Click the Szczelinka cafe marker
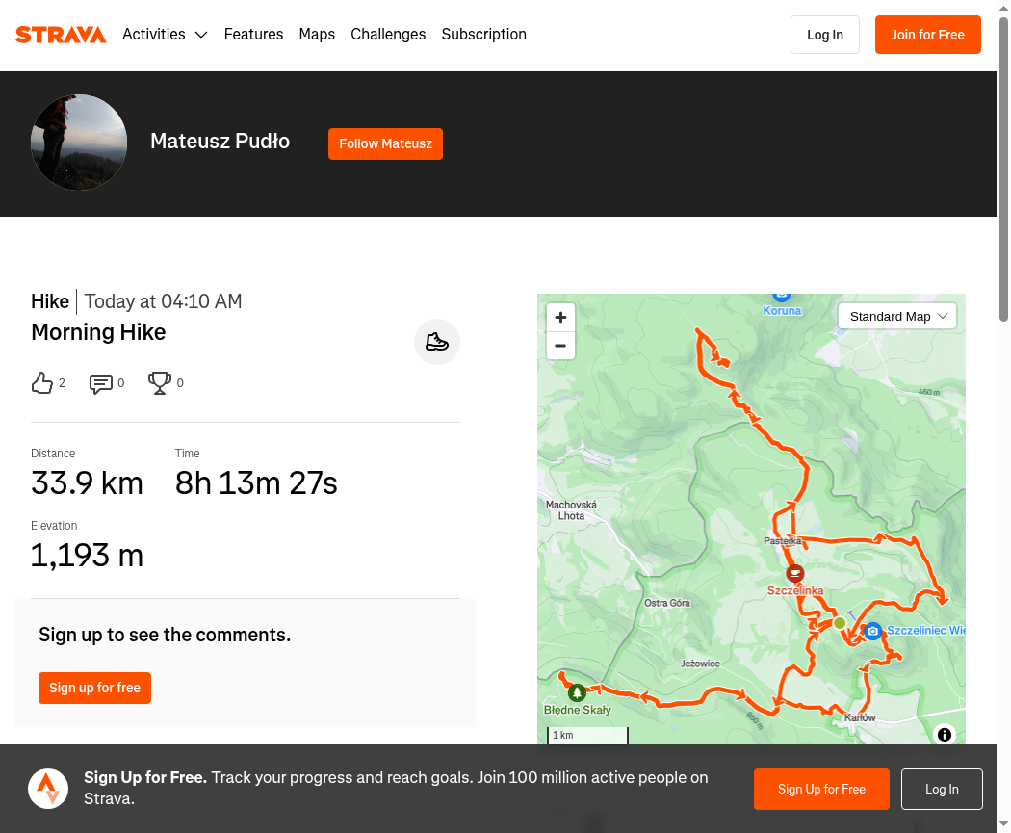1011x833 pixels. 795,573
